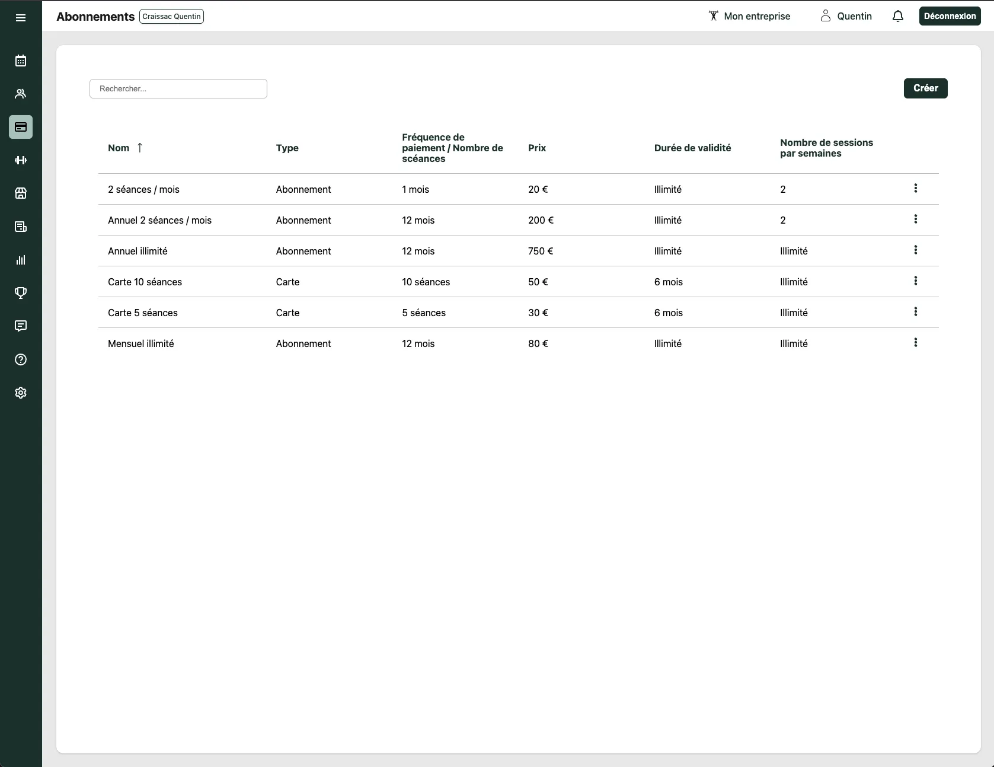Open the messages chat icon
The image size is (994, 767).
[21, 326]
